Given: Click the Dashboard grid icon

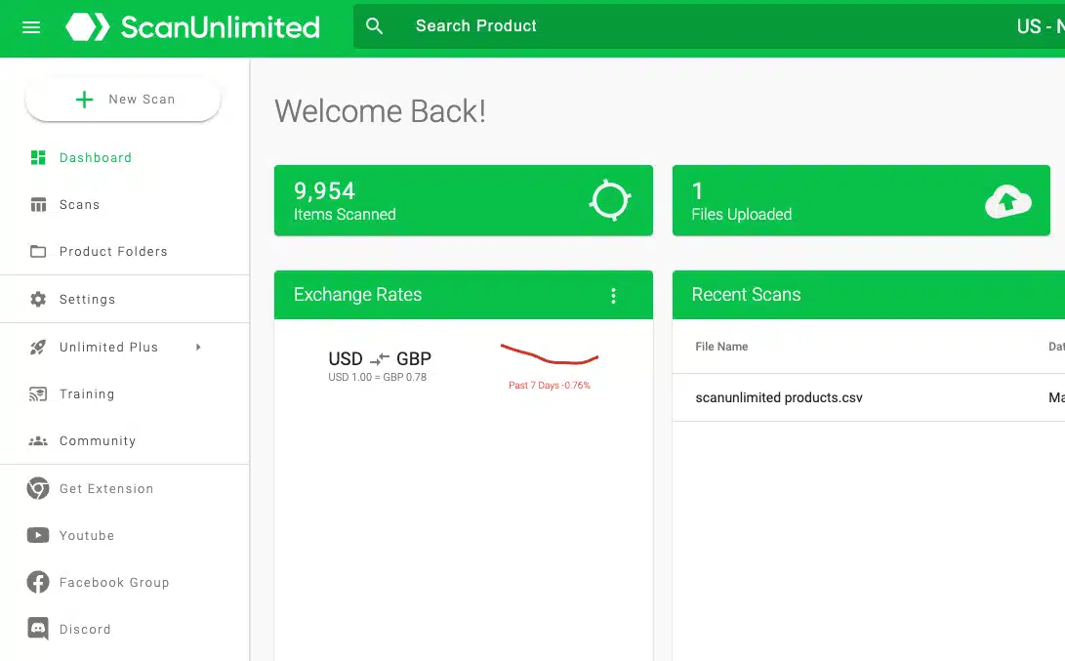Looking at the screenshot, I should coord(38,157).
